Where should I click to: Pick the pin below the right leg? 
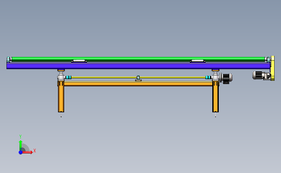coord(216,115)
